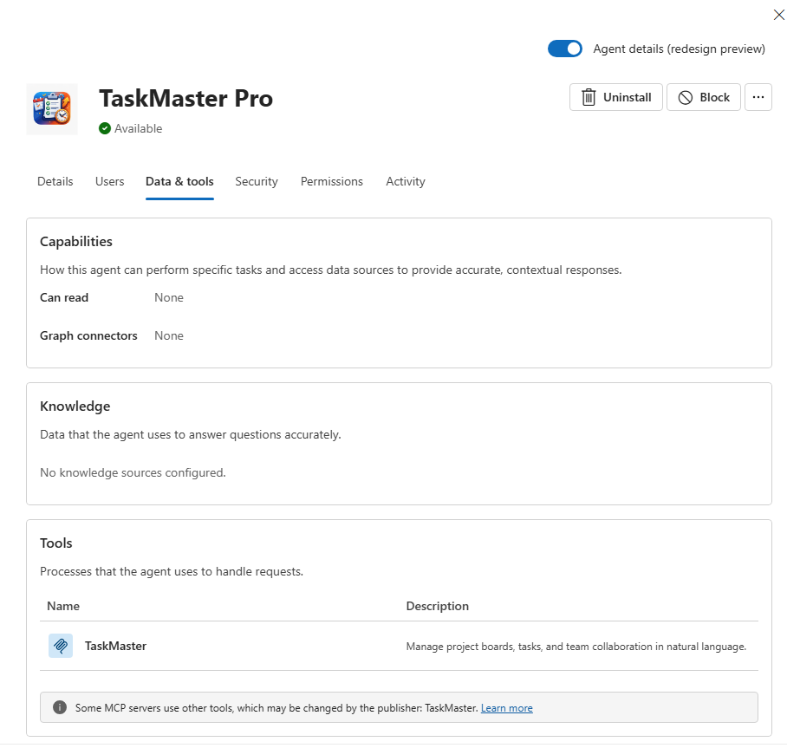Click the tool description about project boards
The image size is (787, 748).
click(x=576, y=647)
